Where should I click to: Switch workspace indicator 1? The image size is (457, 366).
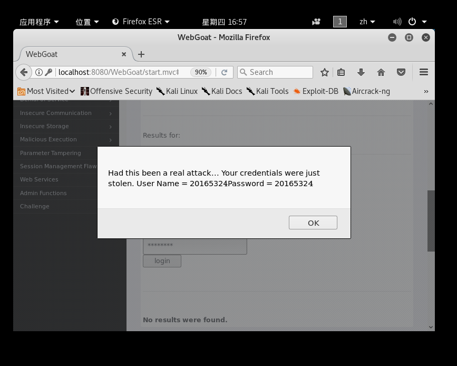[x=340, y=22]
